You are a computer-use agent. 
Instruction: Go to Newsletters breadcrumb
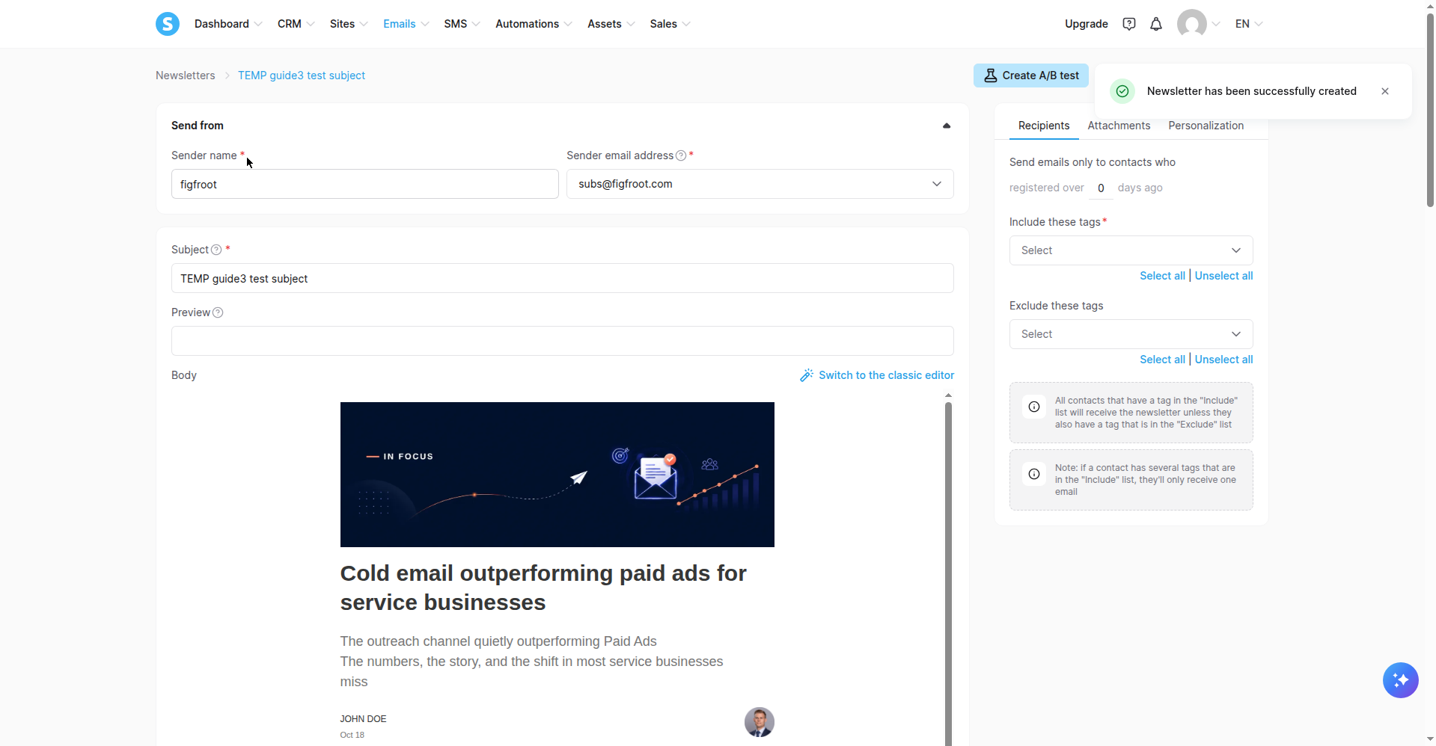pyautogui.click(x=185, y=75)
